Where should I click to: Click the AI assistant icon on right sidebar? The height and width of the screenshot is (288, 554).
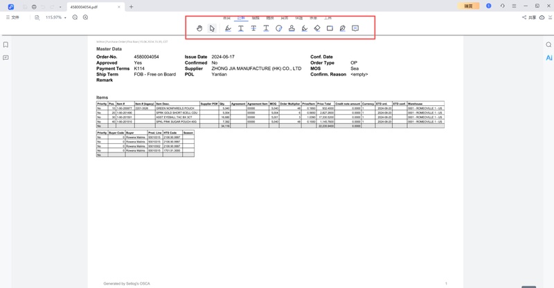click(x=548, y=58)
